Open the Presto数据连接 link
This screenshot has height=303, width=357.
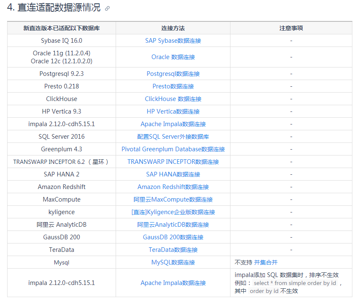point(173,86)
